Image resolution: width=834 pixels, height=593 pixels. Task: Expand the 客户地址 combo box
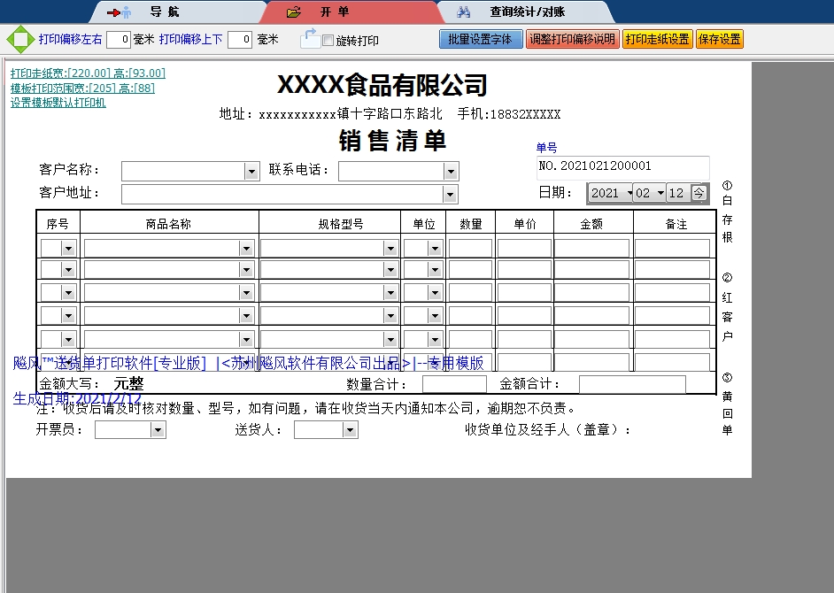point(451,194)
